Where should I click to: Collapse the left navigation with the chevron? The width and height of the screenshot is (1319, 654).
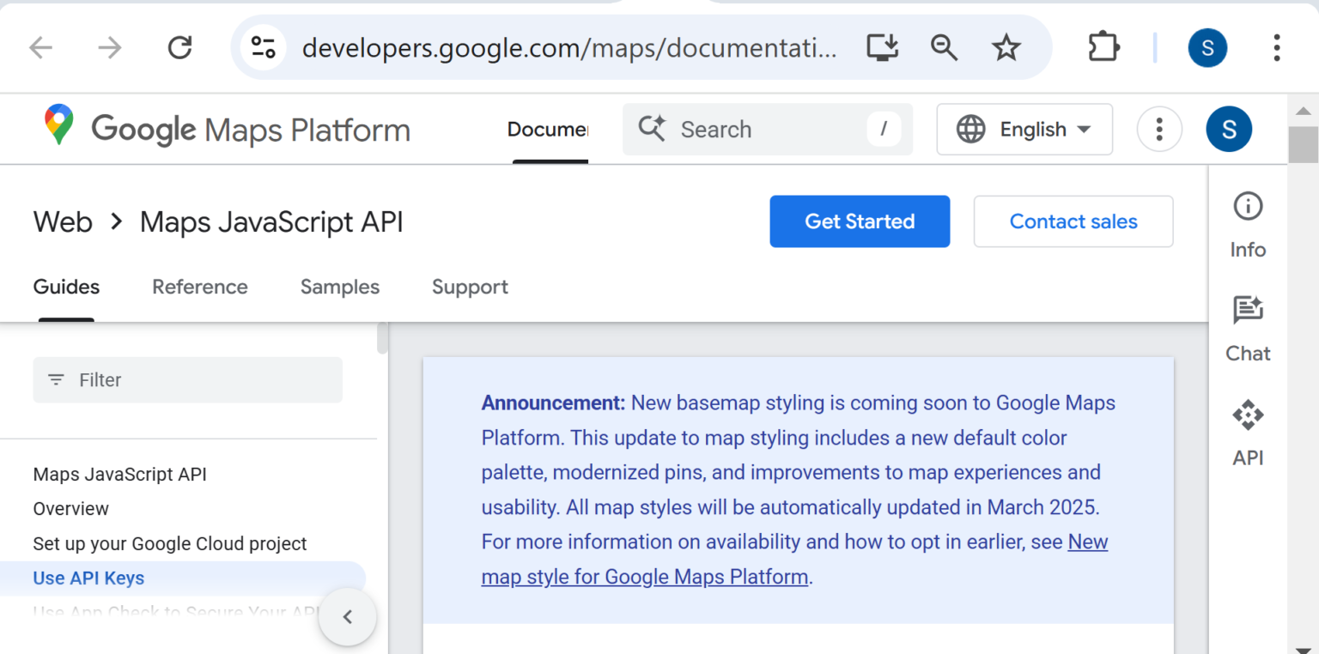(348, 616)
